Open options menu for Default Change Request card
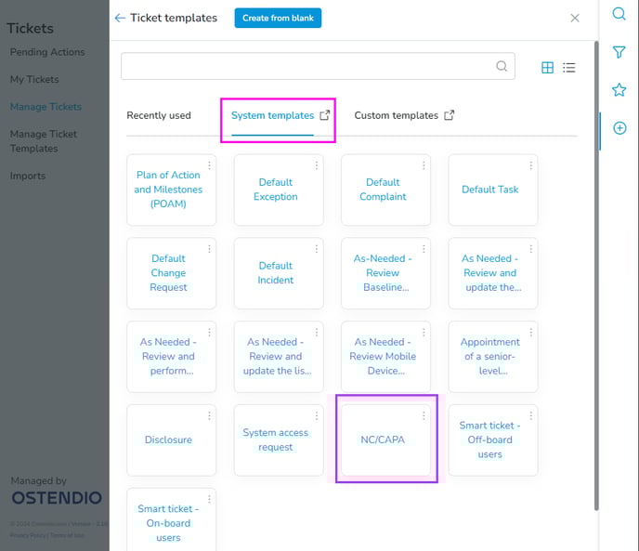 pos(209,249)
